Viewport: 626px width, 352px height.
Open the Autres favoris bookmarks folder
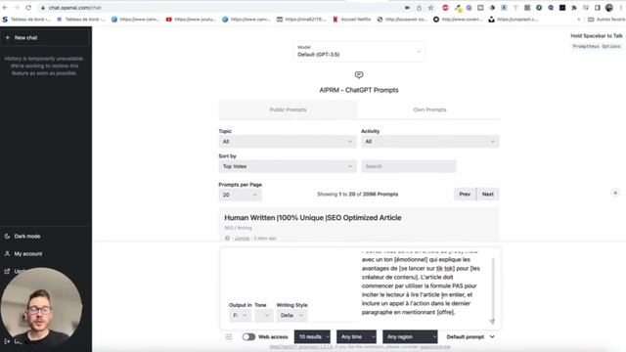coord(606,20)
